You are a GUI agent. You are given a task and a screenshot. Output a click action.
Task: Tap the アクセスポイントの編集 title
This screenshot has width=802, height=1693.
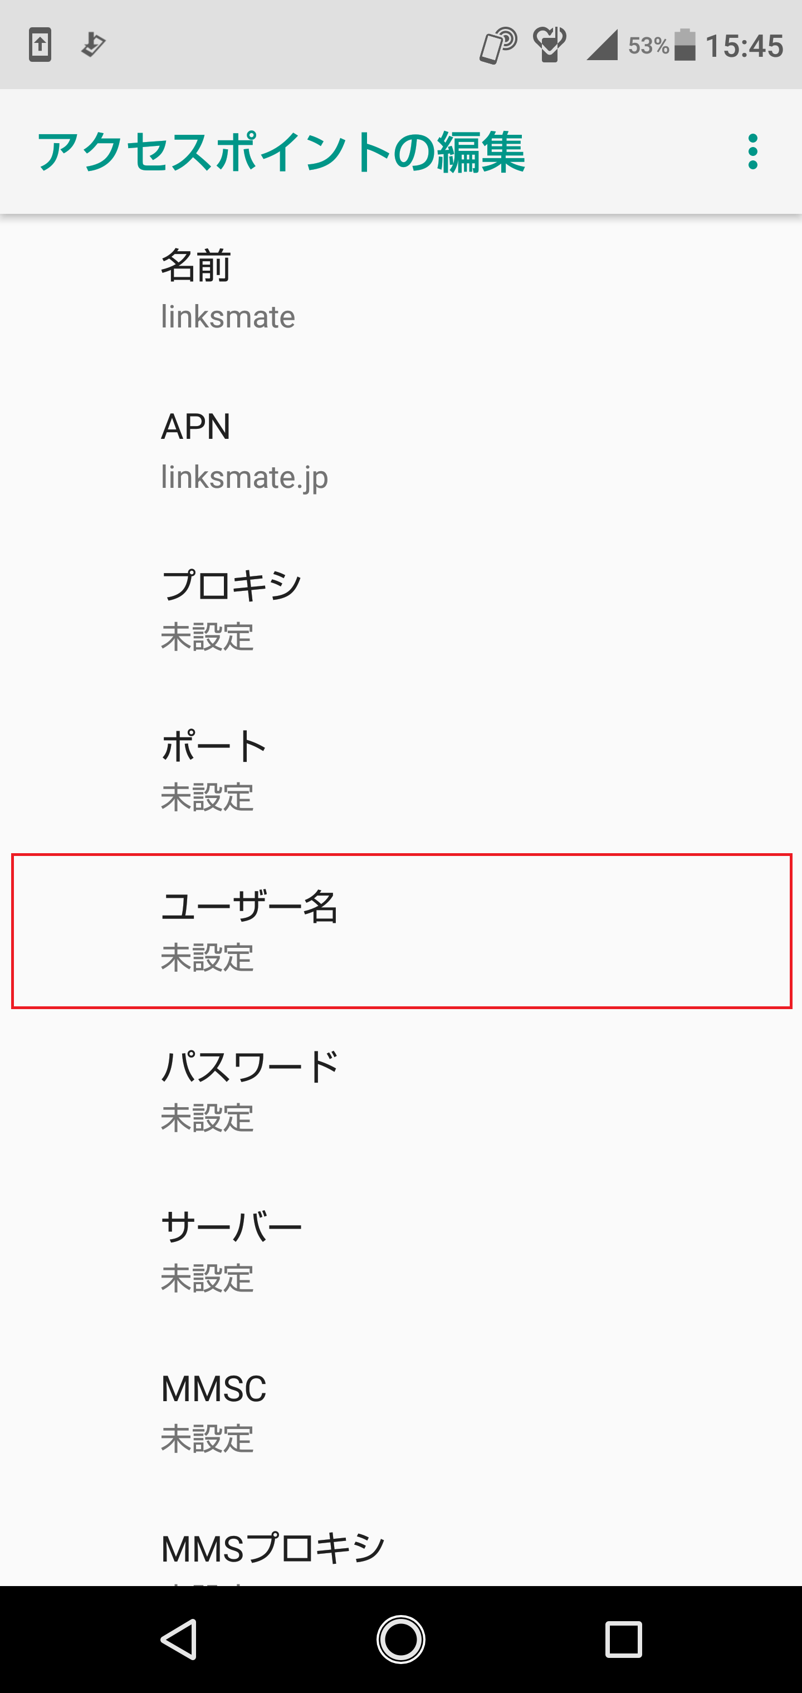pyautogui.click(x=281, y=152)
